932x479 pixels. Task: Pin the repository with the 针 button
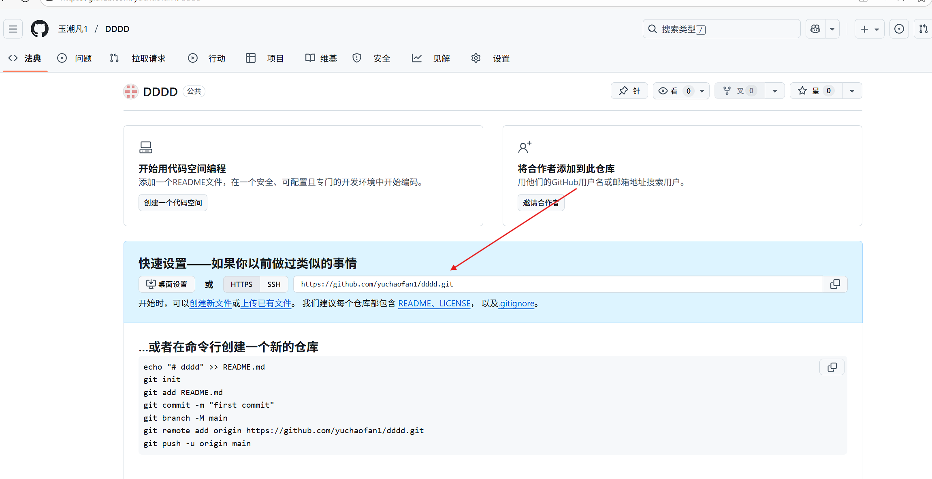[x=629, y=90]
